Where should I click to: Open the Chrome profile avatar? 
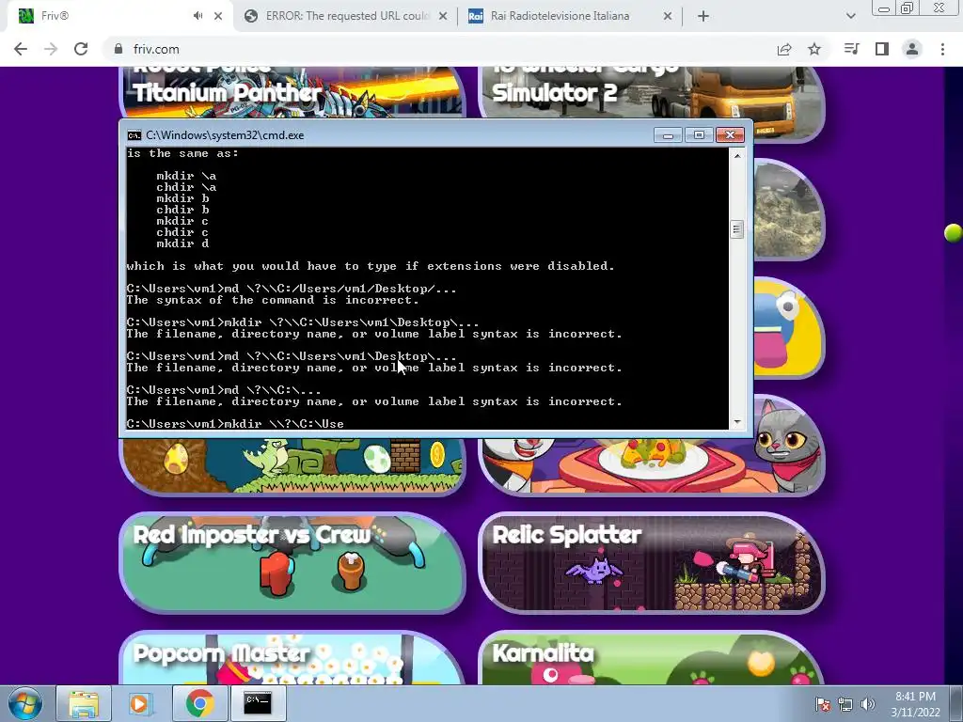point(912,49)
